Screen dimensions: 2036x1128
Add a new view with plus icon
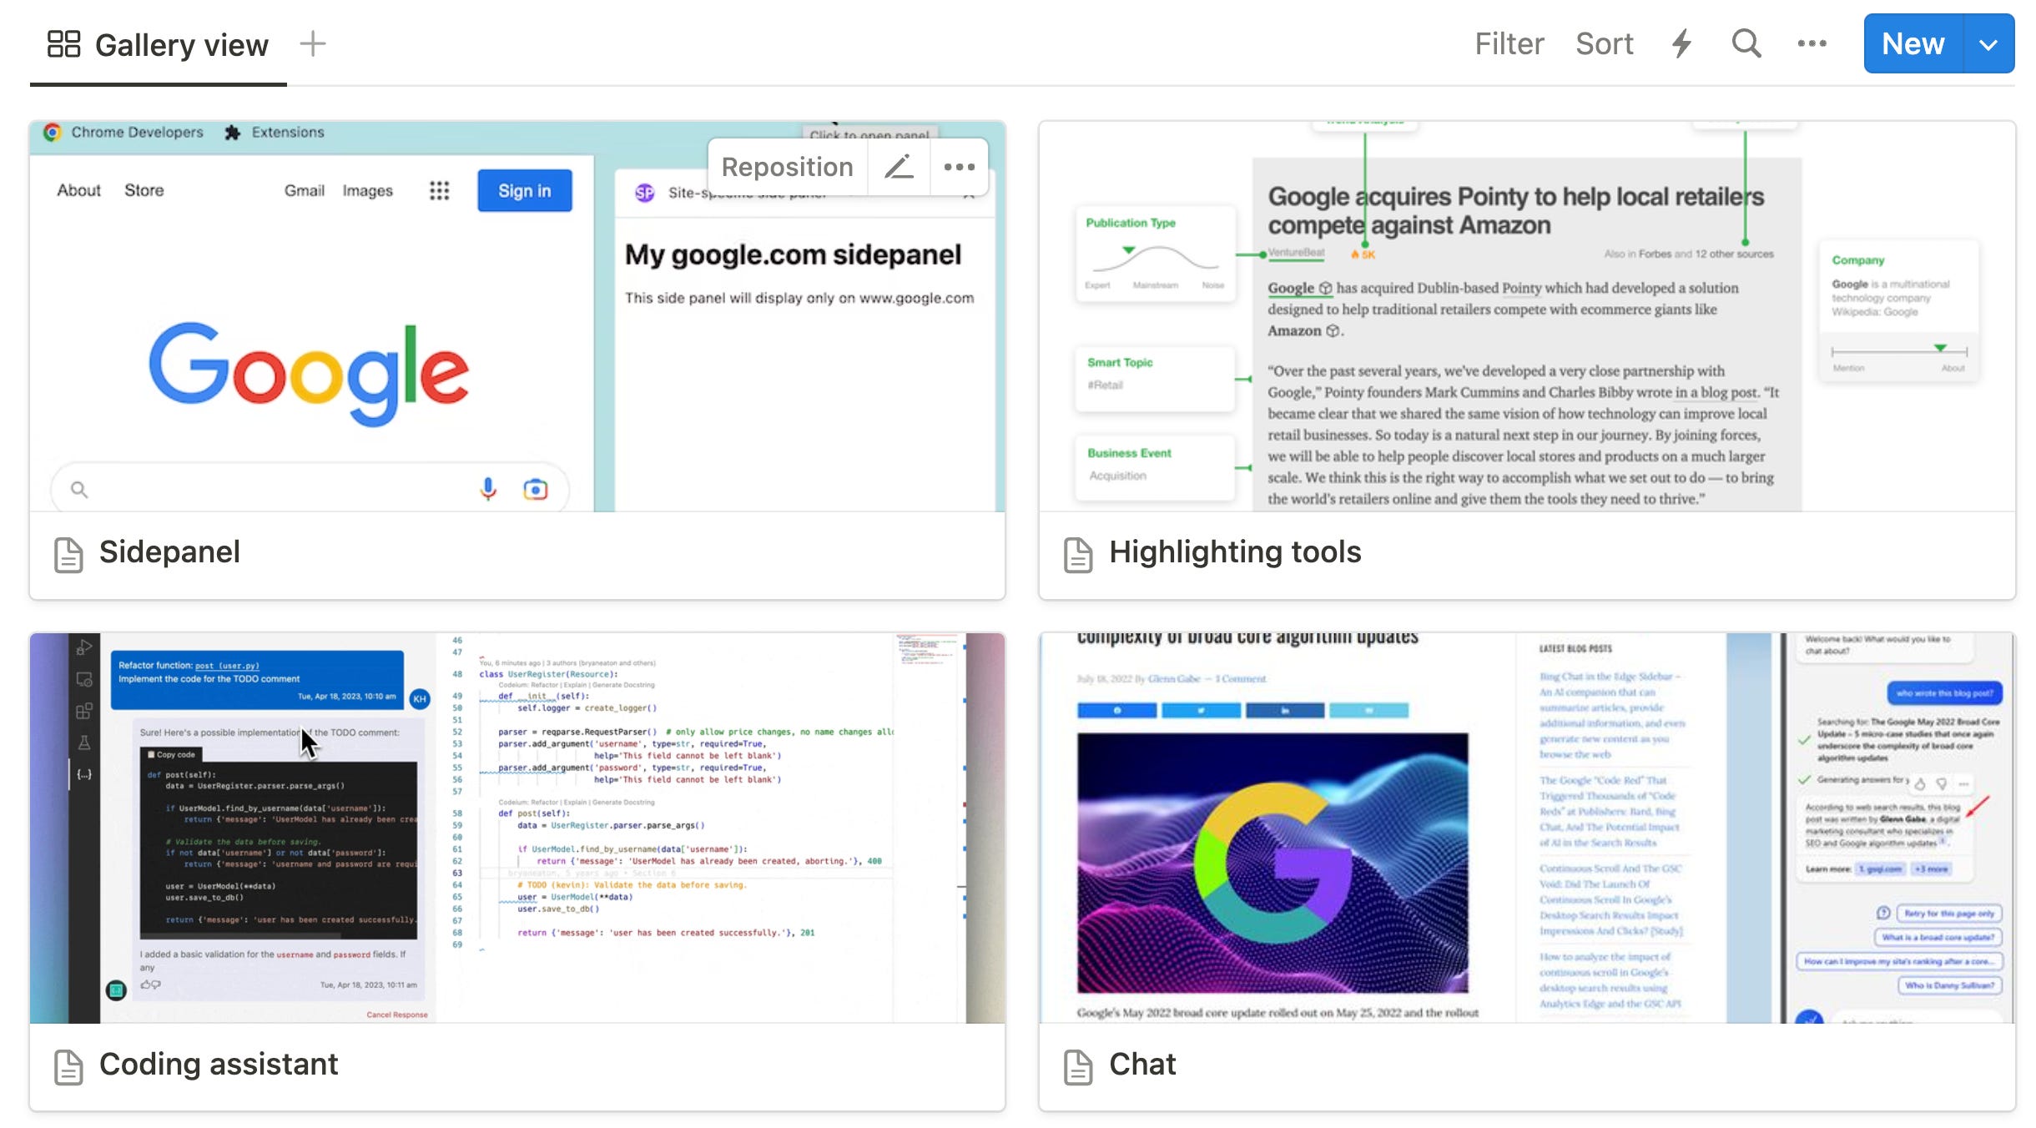(x=313, y=43)
